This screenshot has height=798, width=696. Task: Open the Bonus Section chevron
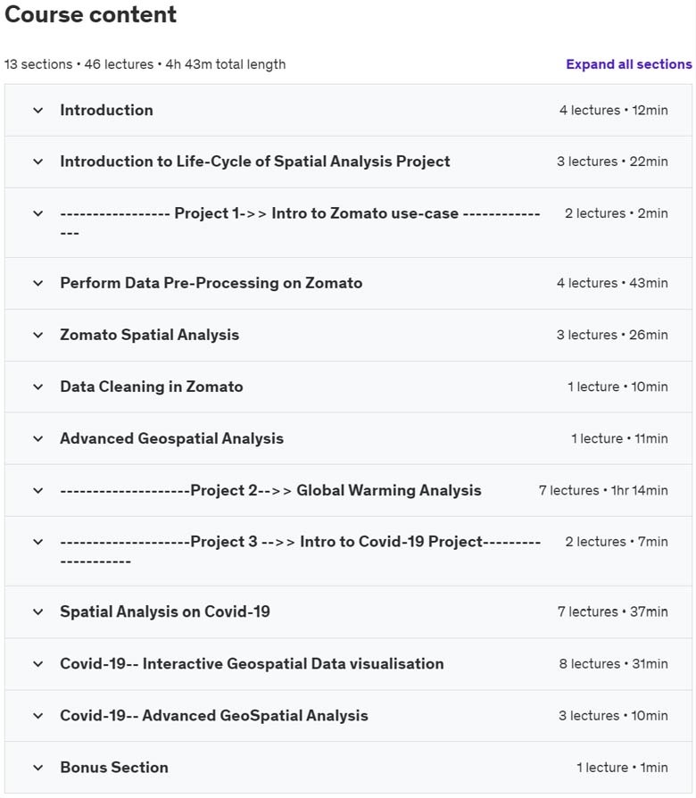(37, 767)
